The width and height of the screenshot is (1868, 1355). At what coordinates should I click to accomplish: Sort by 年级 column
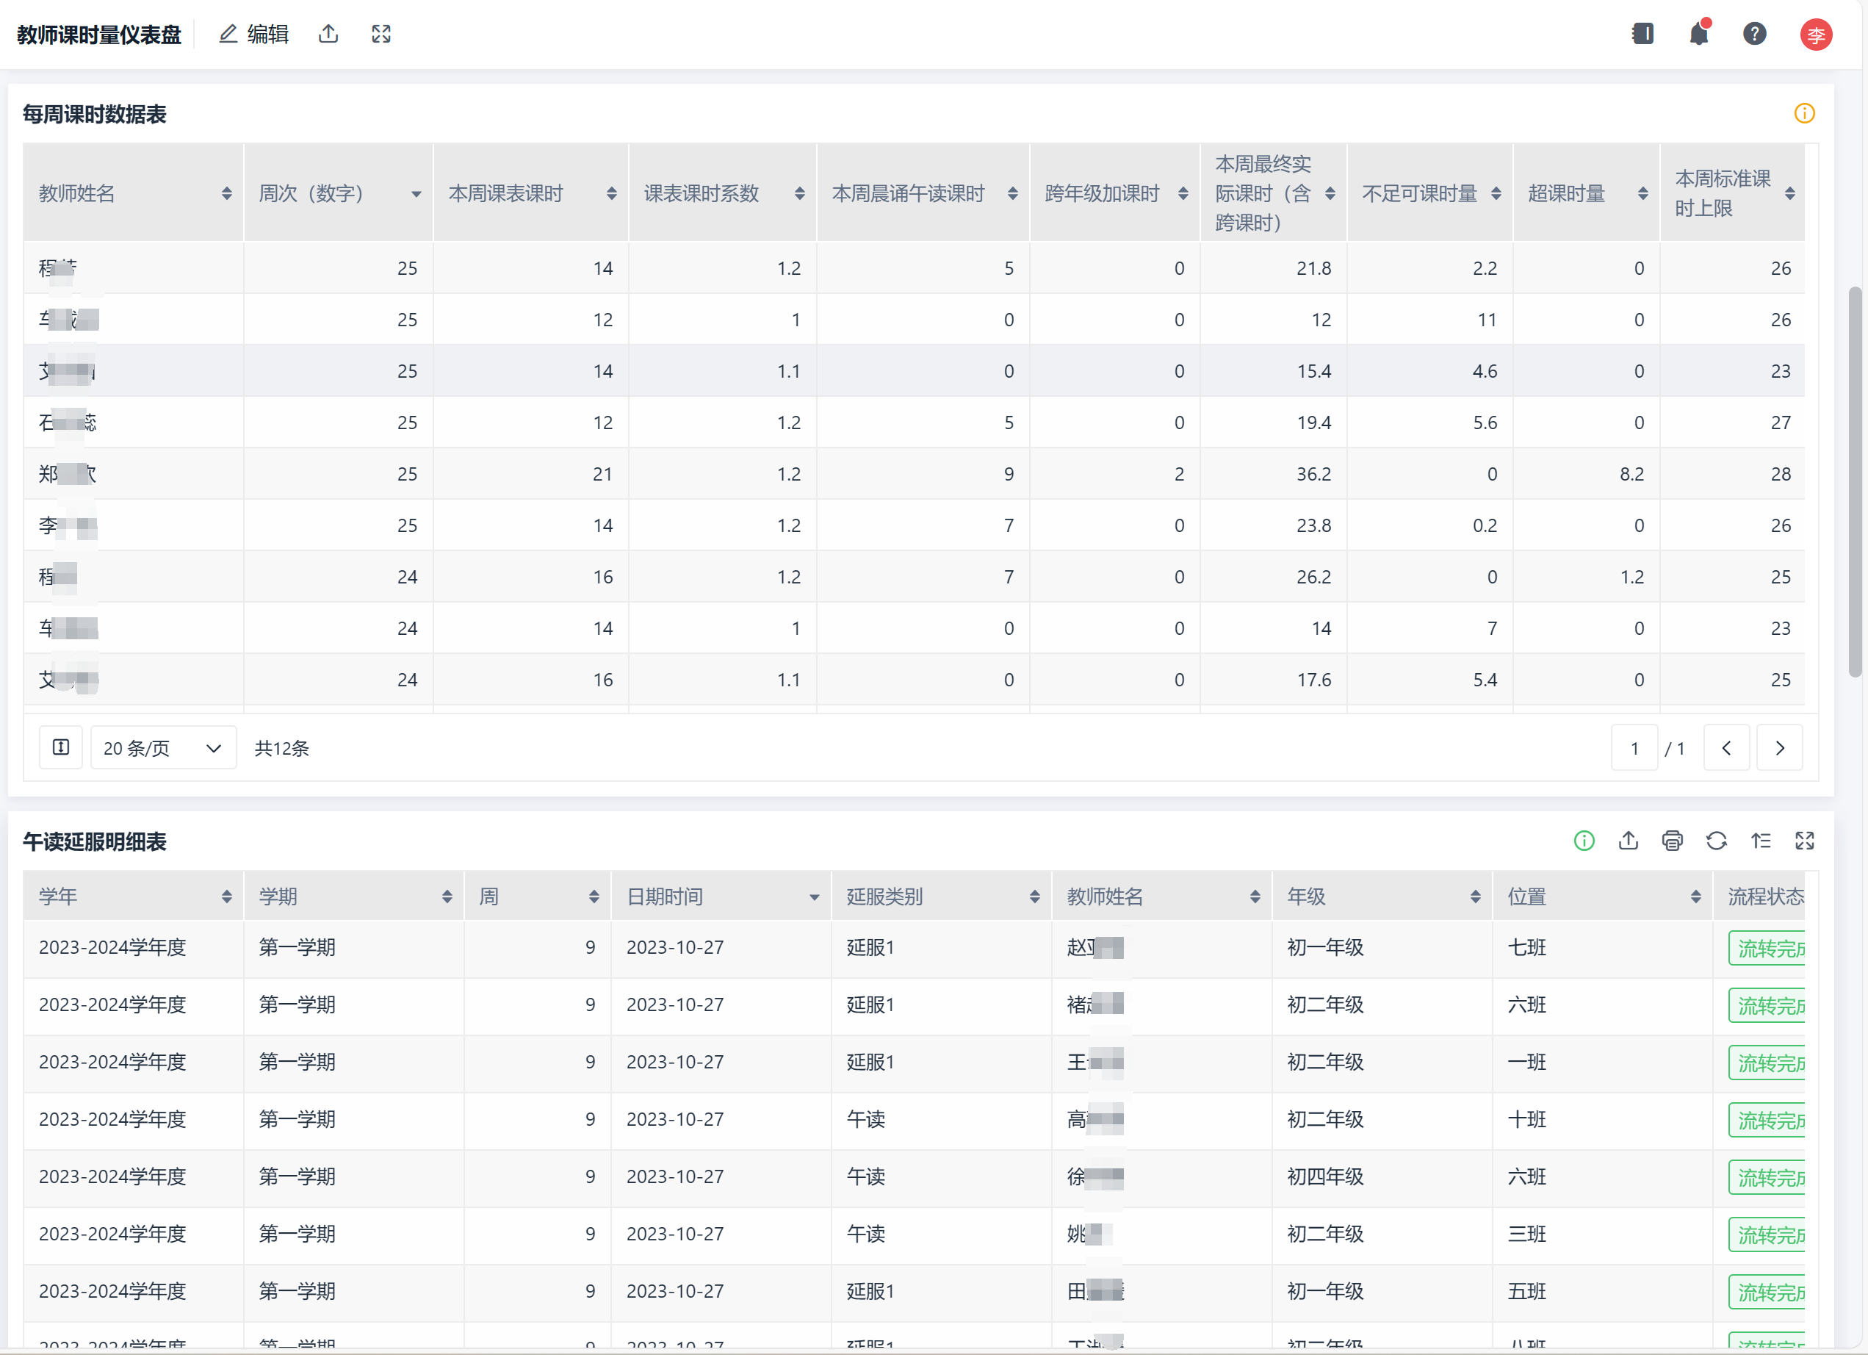coord(1475,897)
